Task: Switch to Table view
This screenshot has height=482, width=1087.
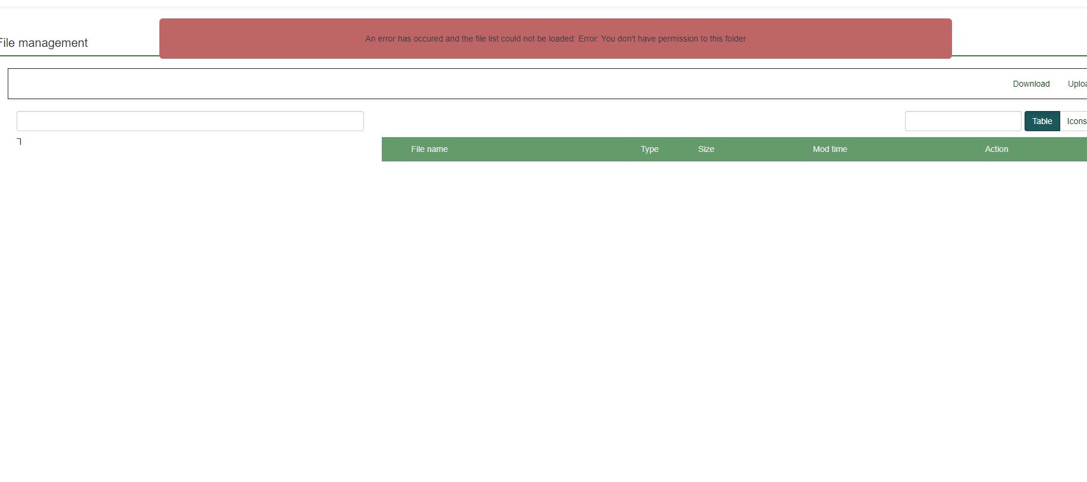Action: (x=1042, y=121)
